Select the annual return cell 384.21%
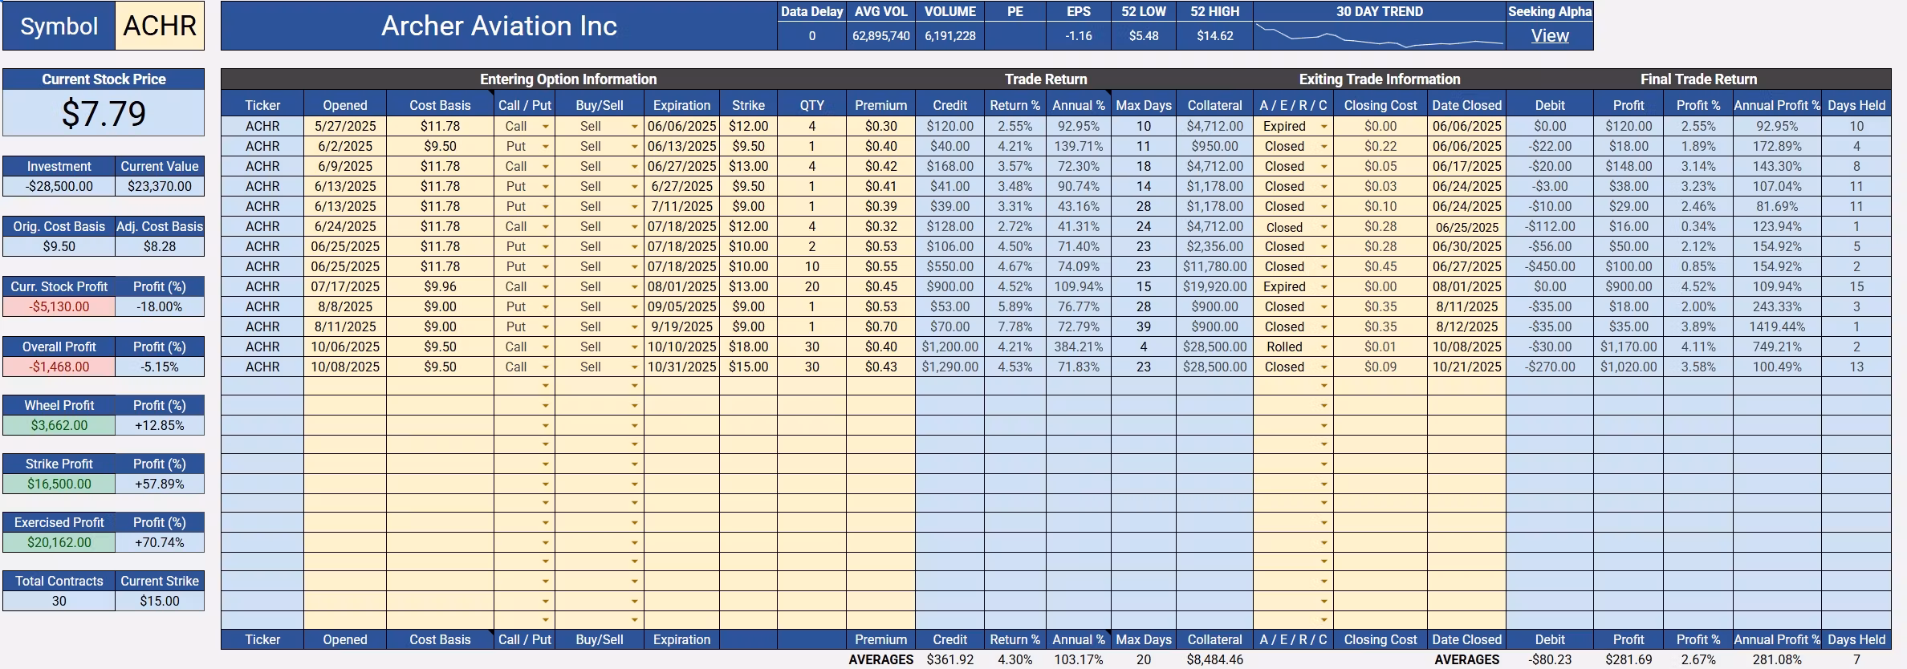1907x669 pixels. pyautogui.click(x=1079, y=347)
